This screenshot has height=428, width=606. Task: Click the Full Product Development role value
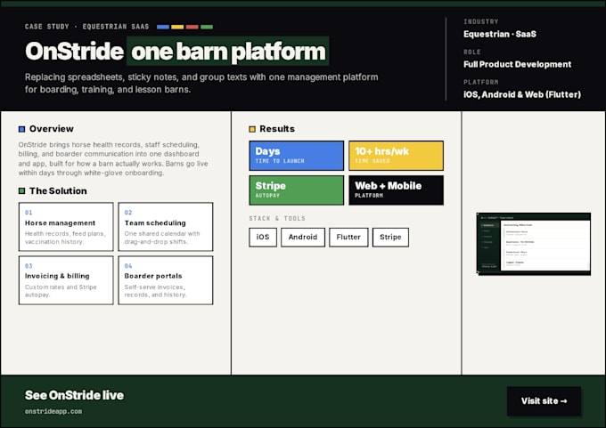point(517,64)
